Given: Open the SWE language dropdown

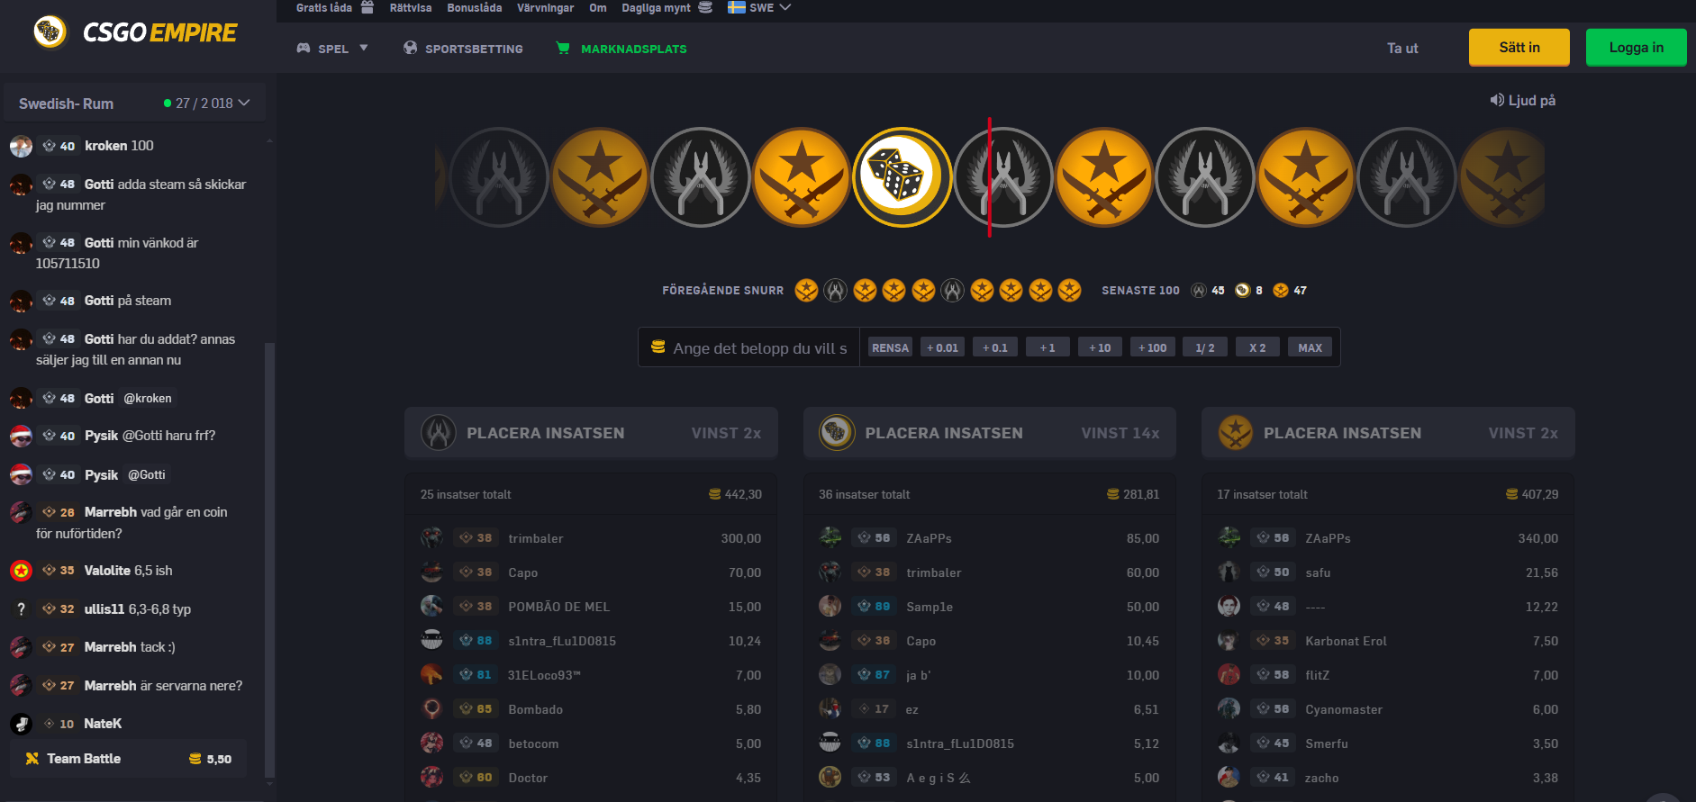Looking at the screenshot, I should point(759,7).
